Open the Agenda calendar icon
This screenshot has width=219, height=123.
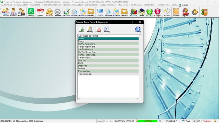tap(40, 12)
